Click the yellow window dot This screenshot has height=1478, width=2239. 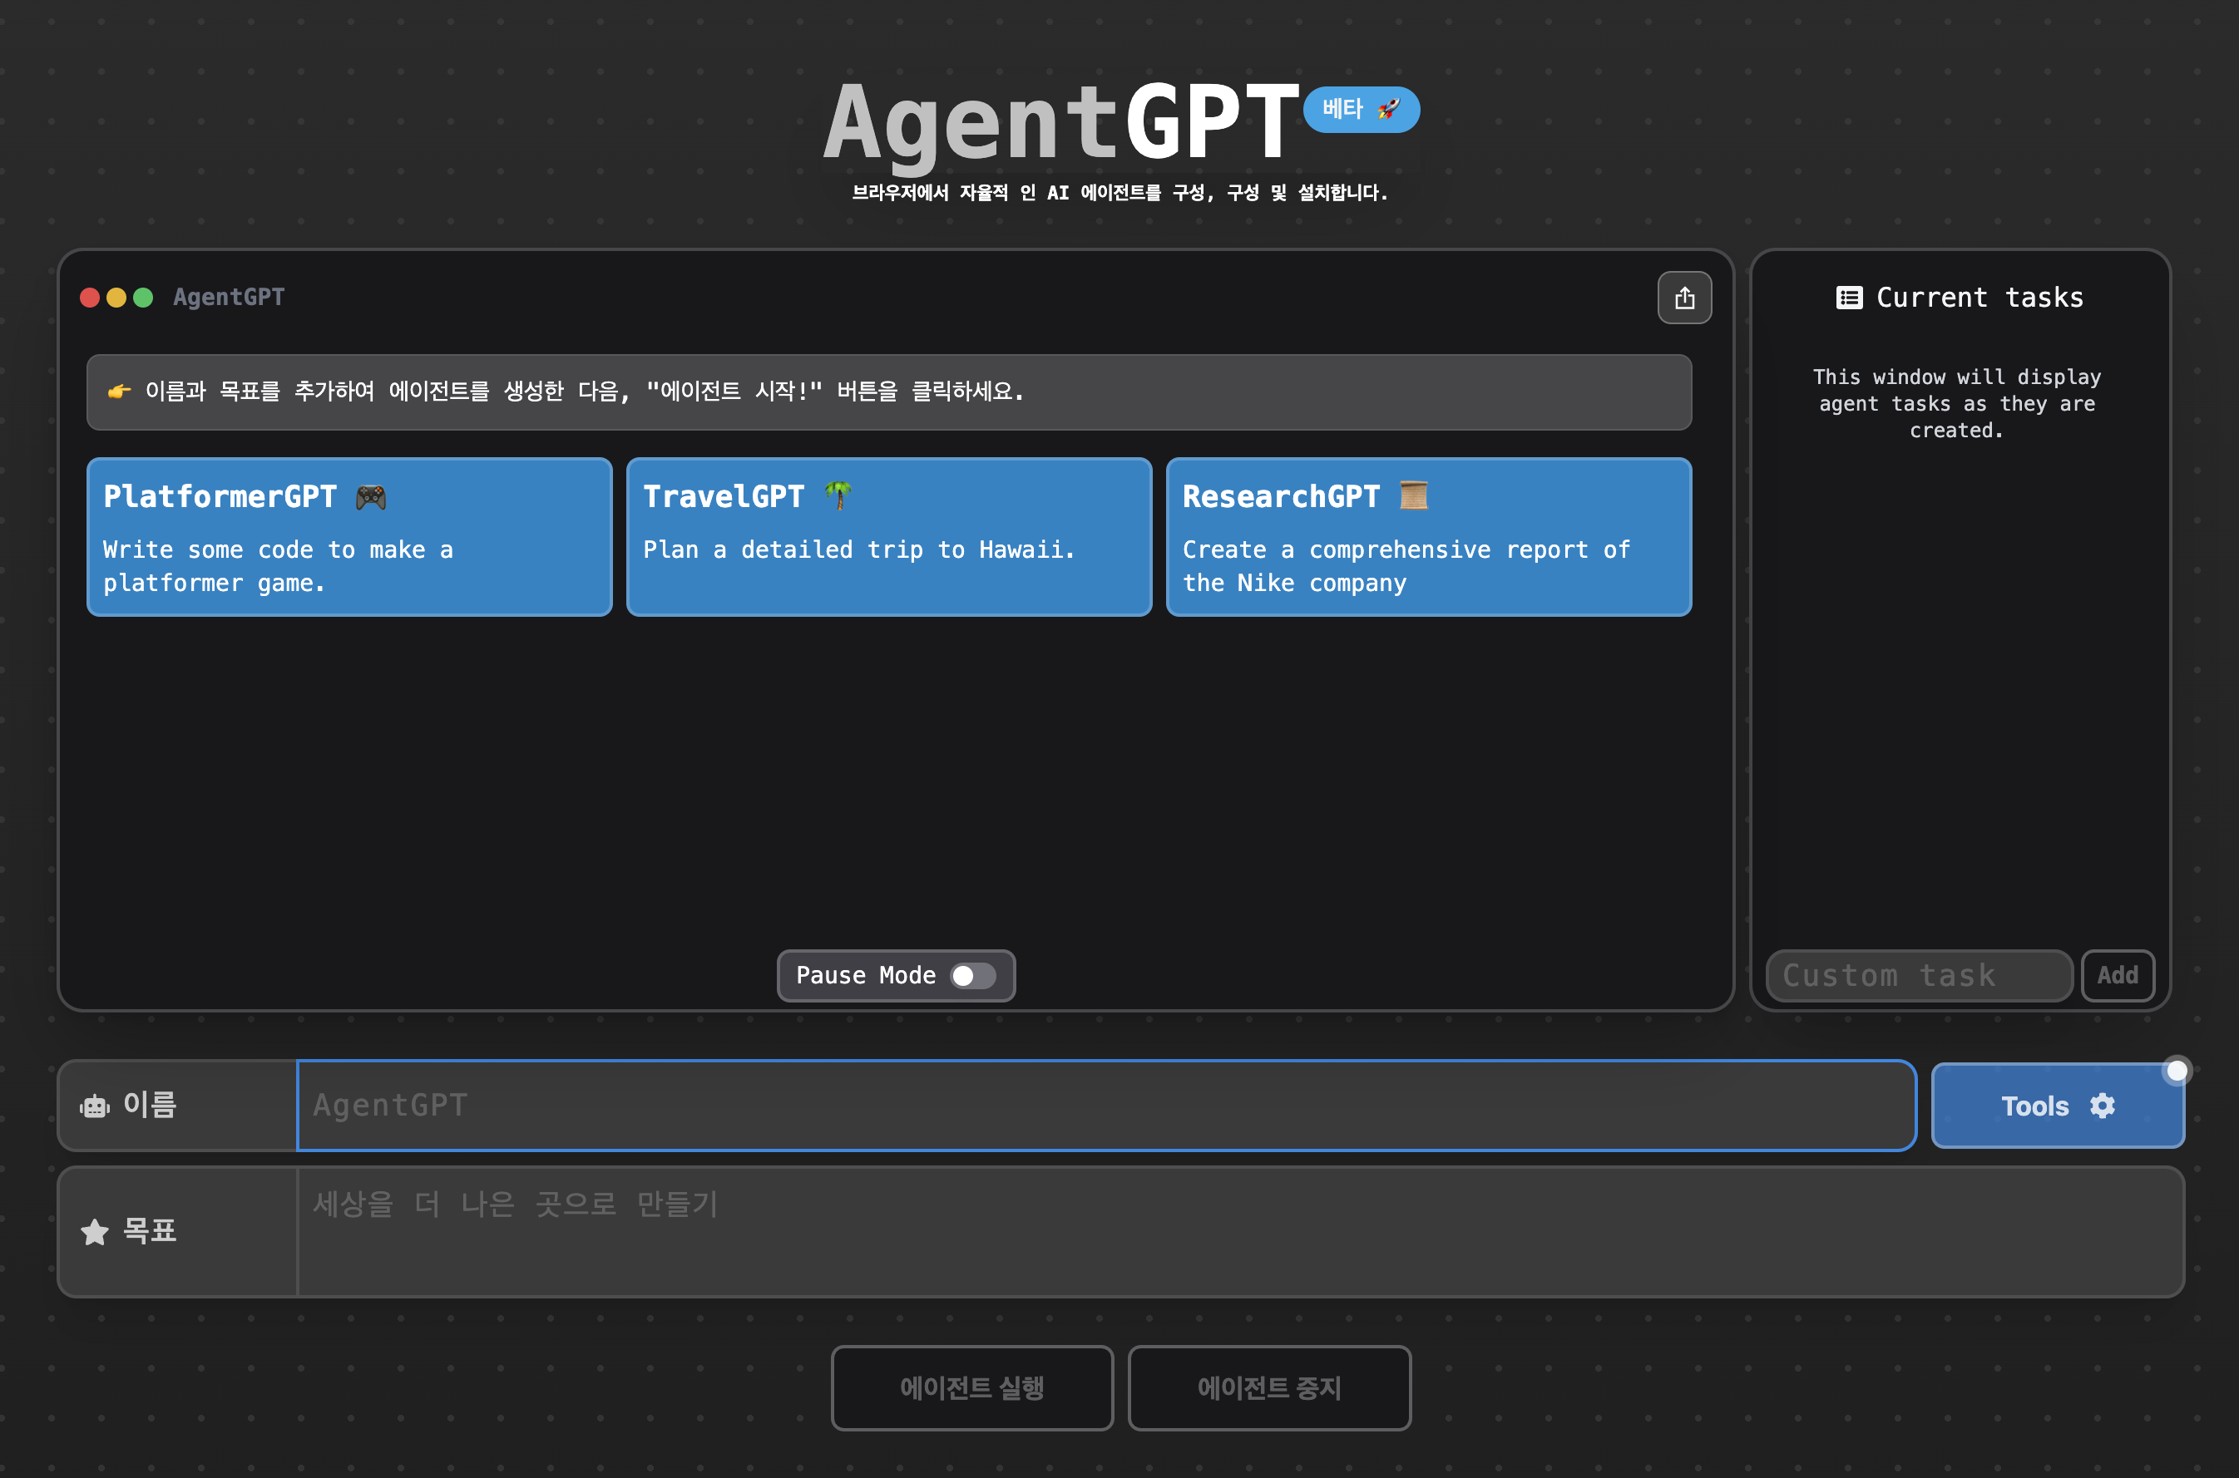coord(116,298)
